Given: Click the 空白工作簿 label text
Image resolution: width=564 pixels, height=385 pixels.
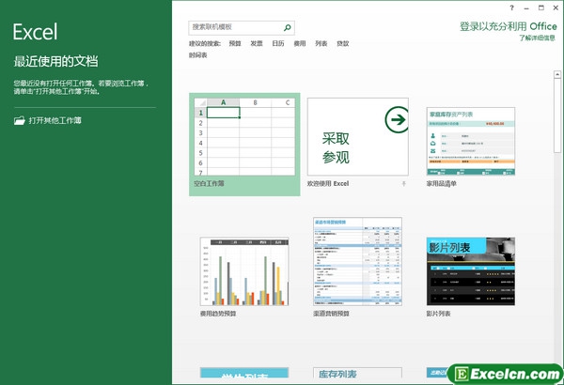Looking at the screenshot, I should point(209,184).
